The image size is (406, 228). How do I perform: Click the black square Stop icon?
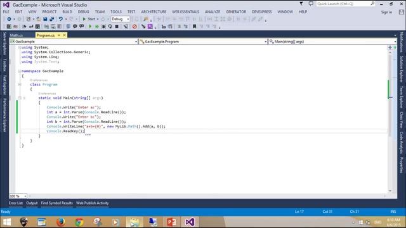117,27
